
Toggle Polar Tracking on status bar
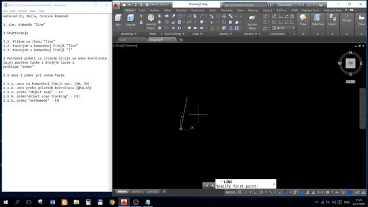point(261,192)
